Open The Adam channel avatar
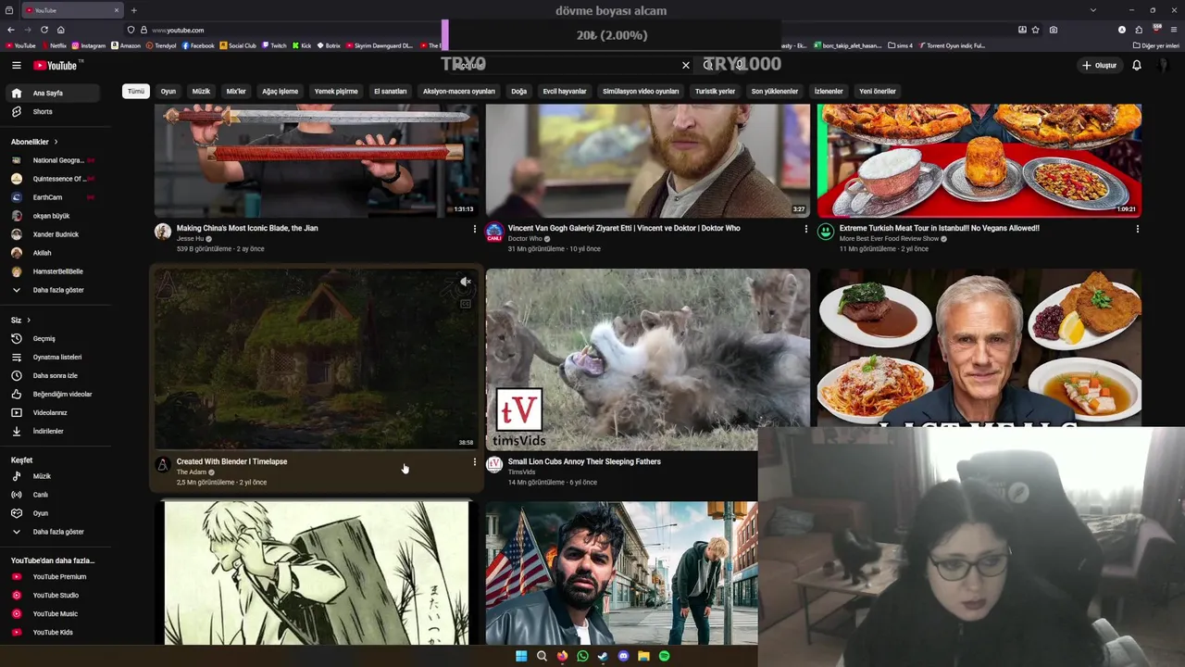 tap(163, 465)
